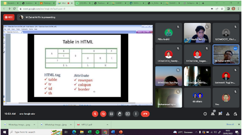This screenshot has height=135, width=242.
Task: Open chat with everyone panel
Action: pyautogui.click(x=220, y=114)
